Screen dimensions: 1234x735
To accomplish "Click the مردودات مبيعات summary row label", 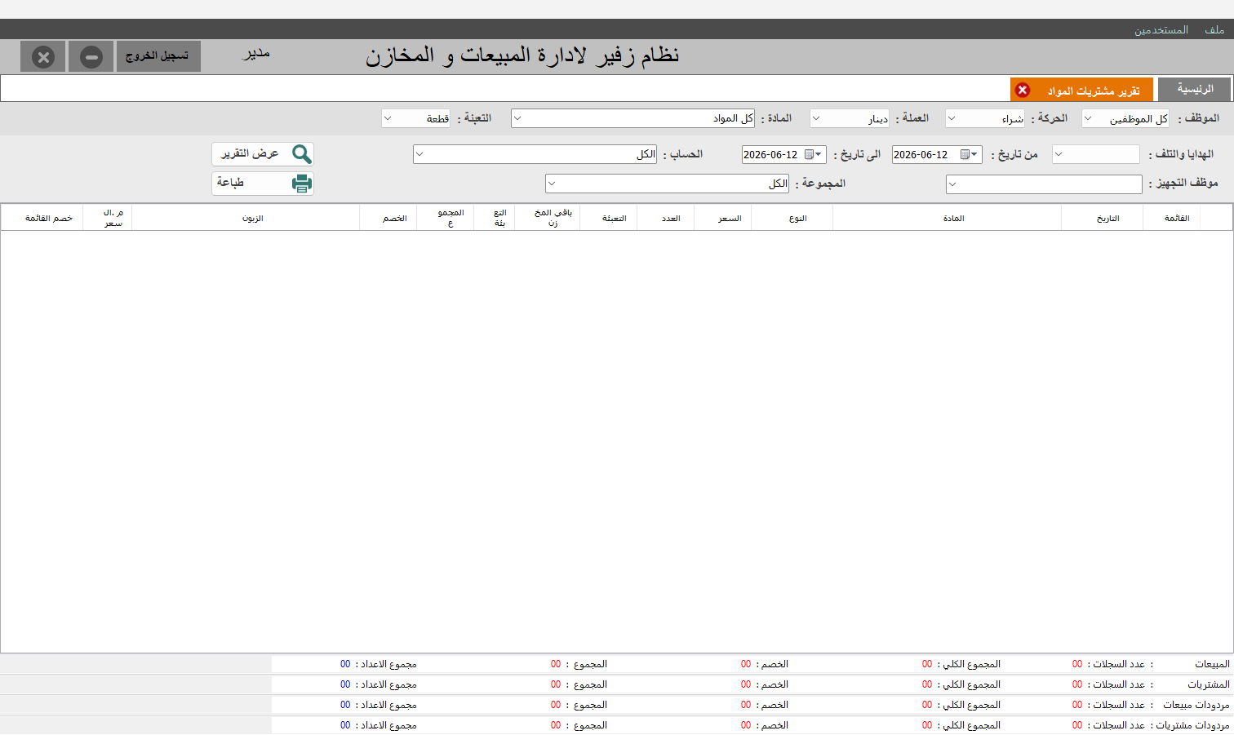I will click(1196, 705).
